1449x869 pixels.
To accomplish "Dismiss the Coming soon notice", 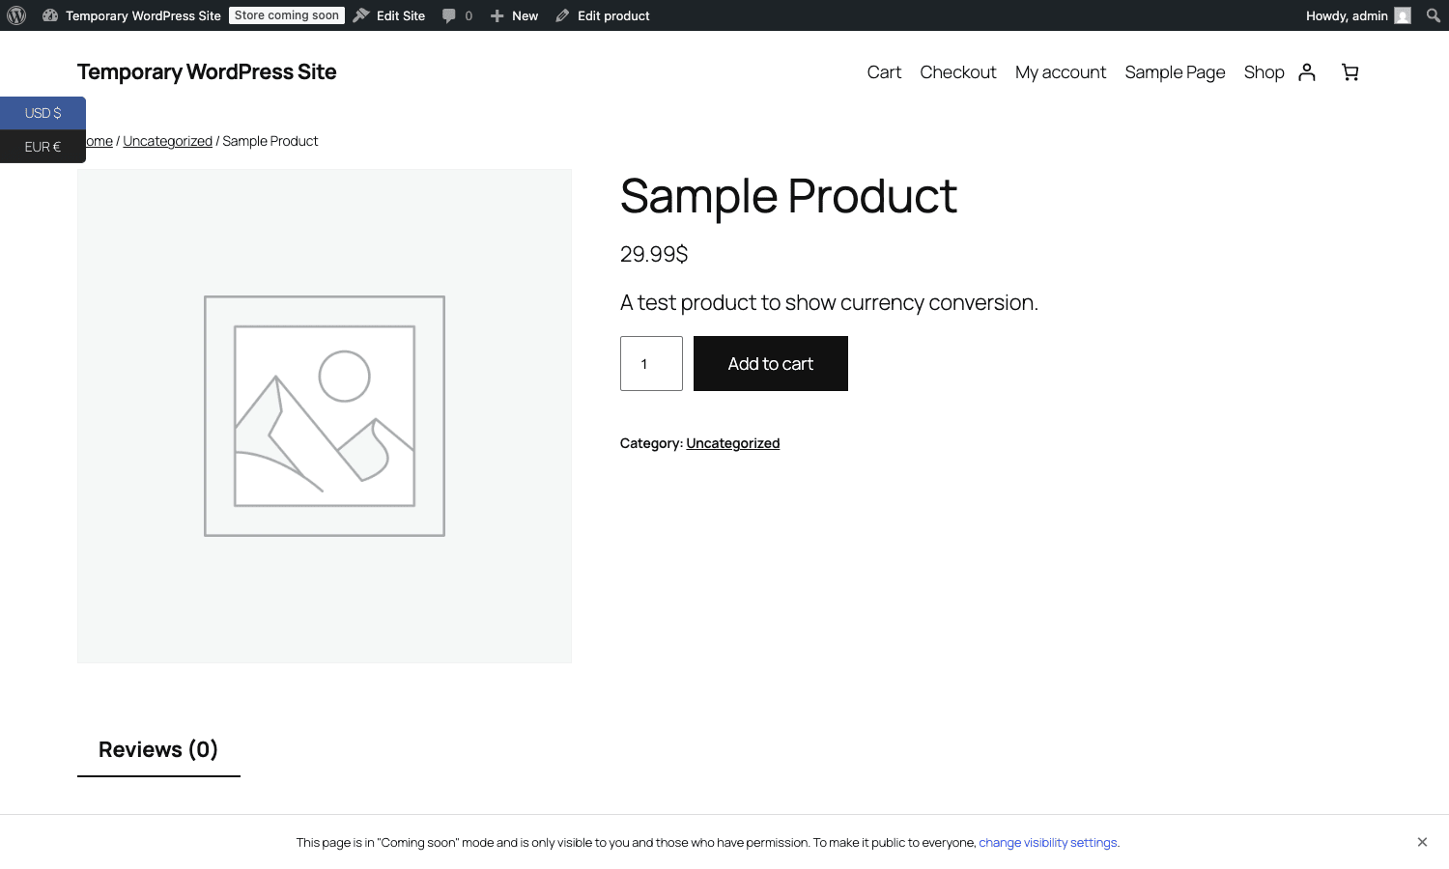I will coord(1422,842).
